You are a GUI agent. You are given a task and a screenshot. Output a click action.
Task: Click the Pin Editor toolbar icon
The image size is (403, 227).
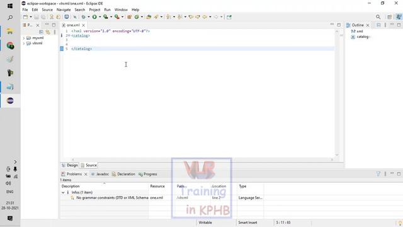[x=229, y=17]
